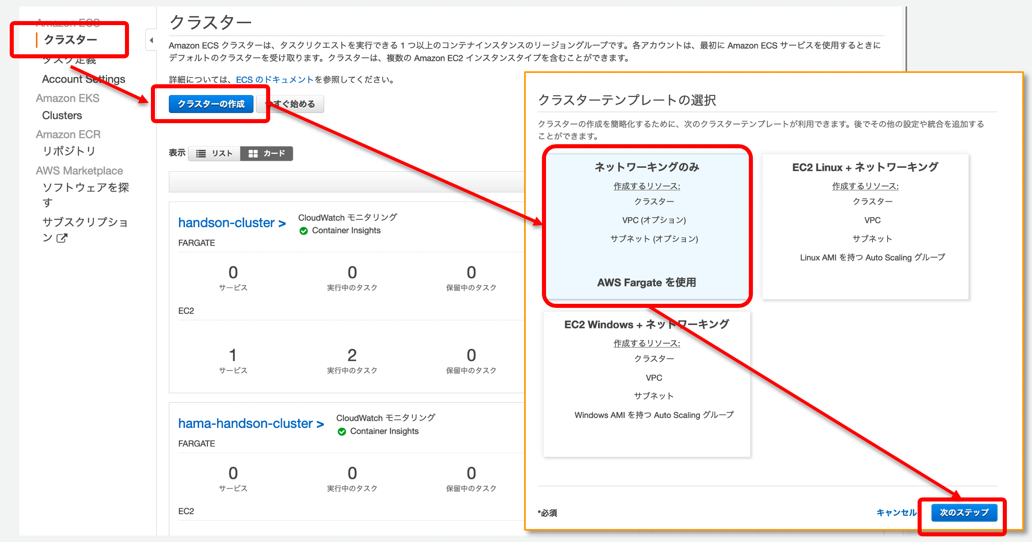Open ソフトウェアを探す under AWS Marketplace
Viewport: 1032px width, 542px height.
86,194
